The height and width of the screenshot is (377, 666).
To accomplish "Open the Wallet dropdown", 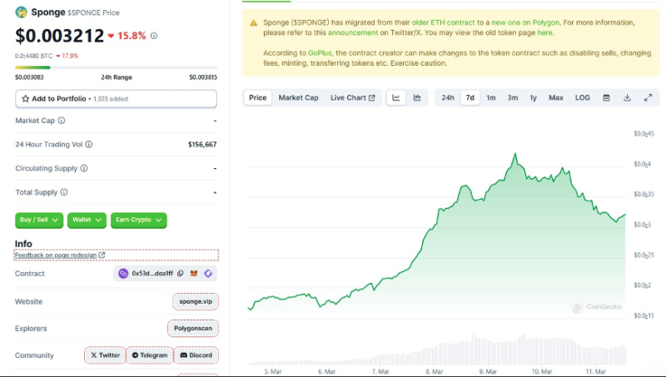I will point(87,220).
